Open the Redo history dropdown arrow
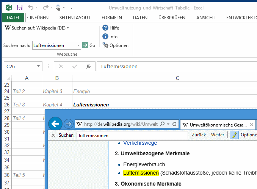 point(52,7)
